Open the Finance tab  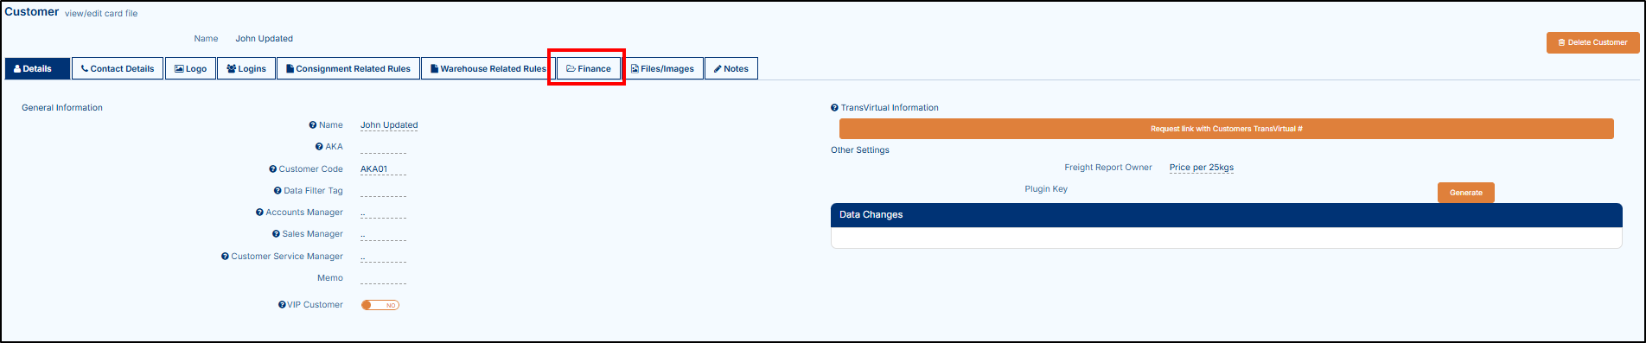pos(589,68)
